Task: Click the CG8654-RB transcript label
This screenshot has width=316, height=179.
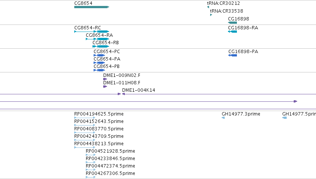Action: 105,43
